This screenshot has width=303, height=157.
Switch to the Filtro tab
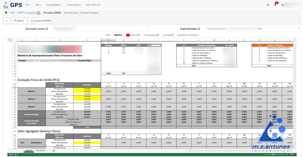108,35
